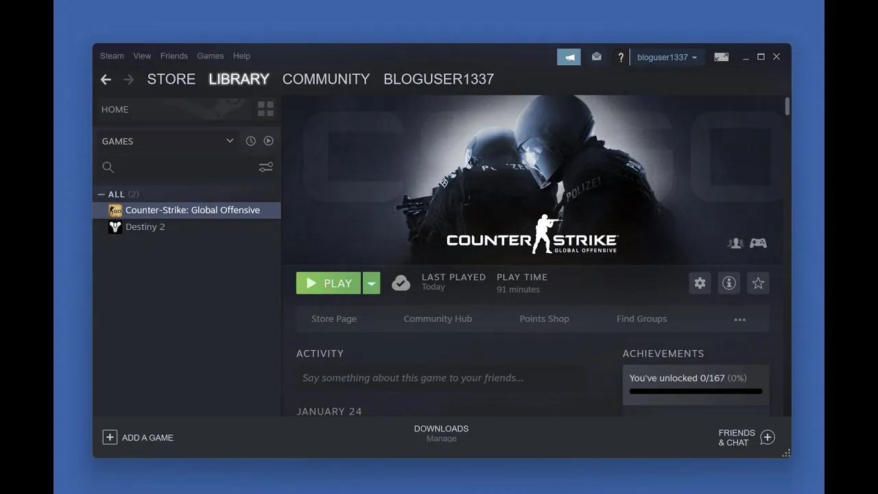Expand the Games category chevron
The width and height of the screenshot is (878, 494).
click(x=230, y=141)
